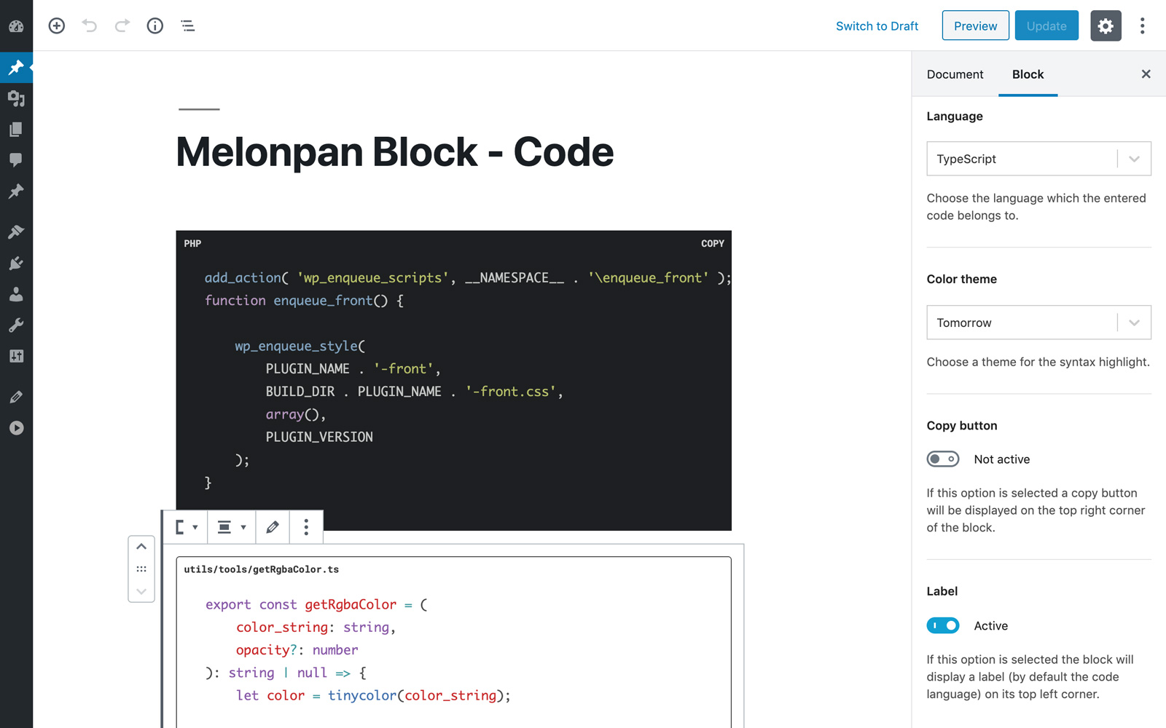The width and height of the screenshot is (1166, 728).
Task: Open the Settings sliders icon in sidebar
Action: click(x=16, y=356)
